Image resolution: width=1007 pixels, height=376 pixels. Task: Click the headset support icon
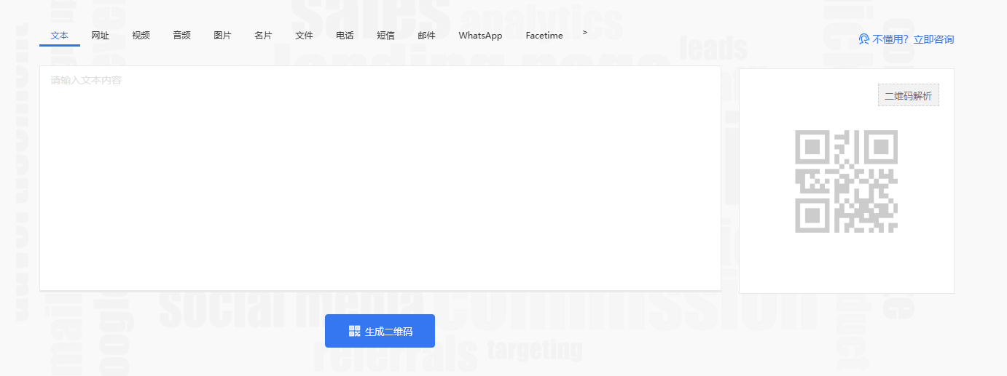[864, 39]
